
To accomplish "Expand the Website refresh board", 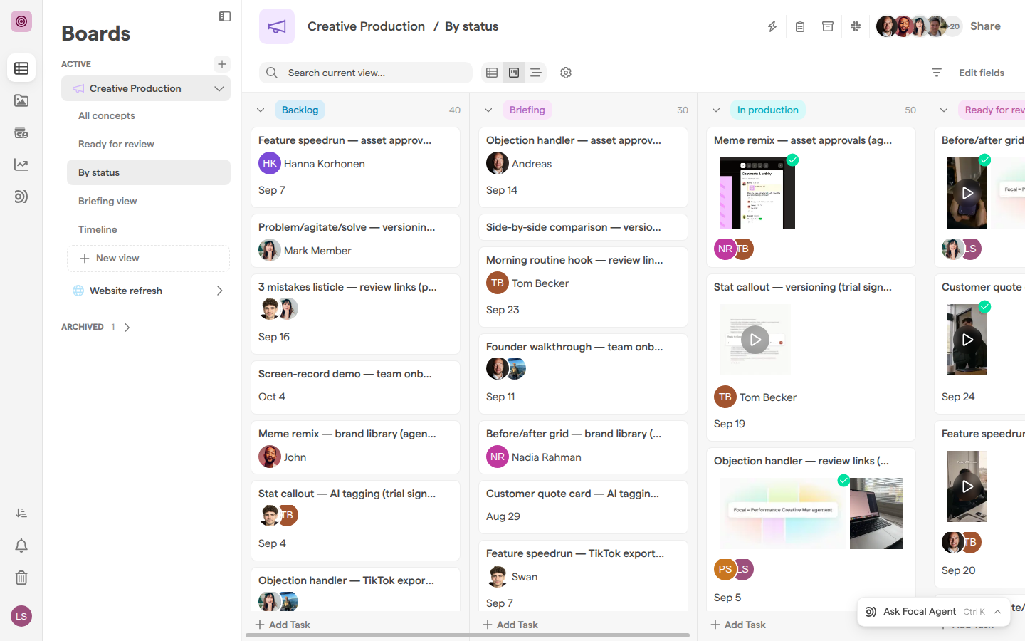I will click(x=219, y=291).
